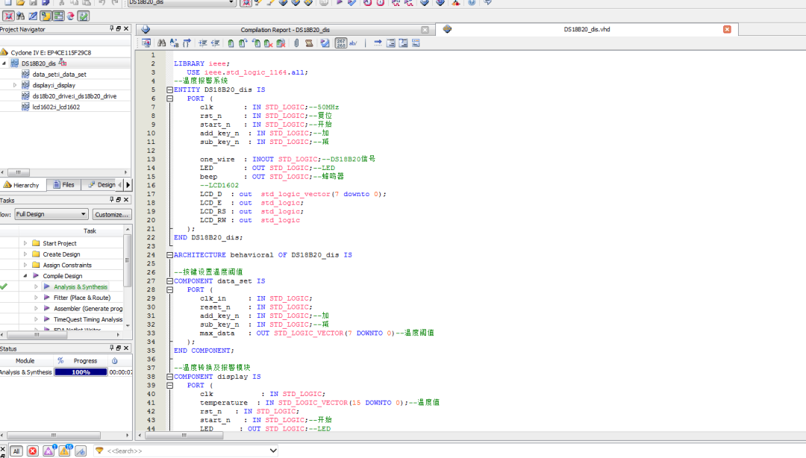The width and height of the screenshot is (806, 458).
Task: Click the insert template scroll icon
Action: 310,43
